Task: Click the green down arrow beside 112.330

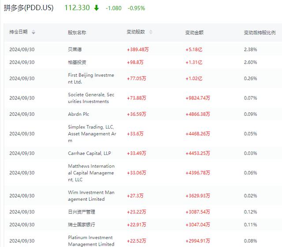Action: click(96, 8)
